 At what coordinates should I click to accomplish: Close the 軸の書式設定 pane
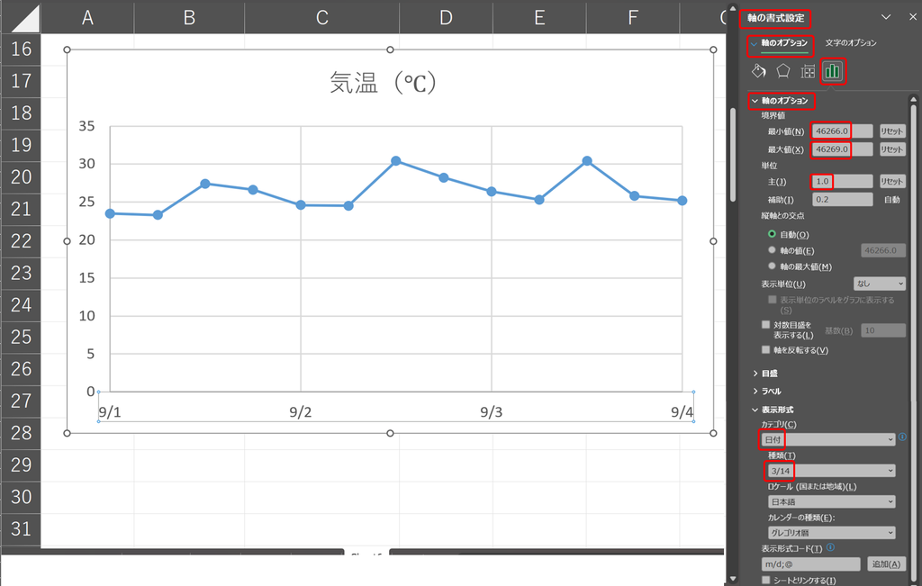click(913, 18)
